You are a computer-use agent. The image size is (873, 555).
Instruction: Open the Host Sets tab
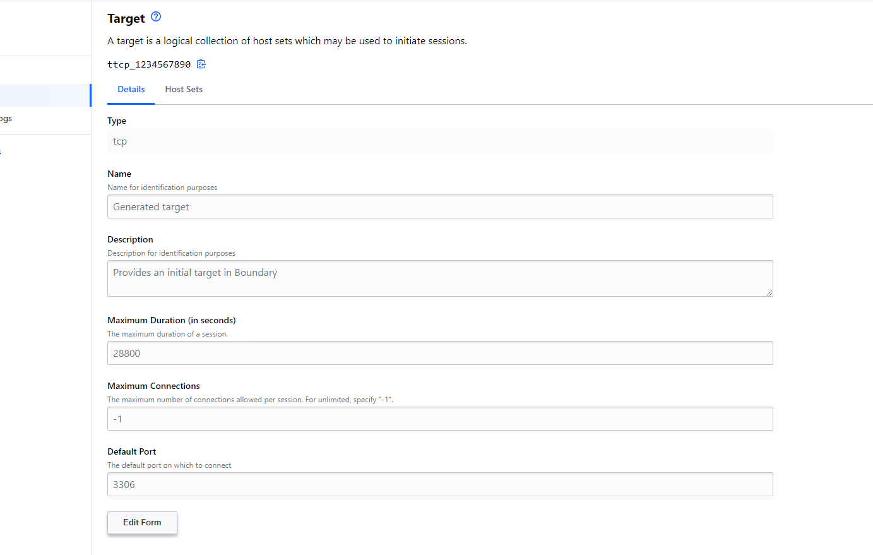(184, 90)
